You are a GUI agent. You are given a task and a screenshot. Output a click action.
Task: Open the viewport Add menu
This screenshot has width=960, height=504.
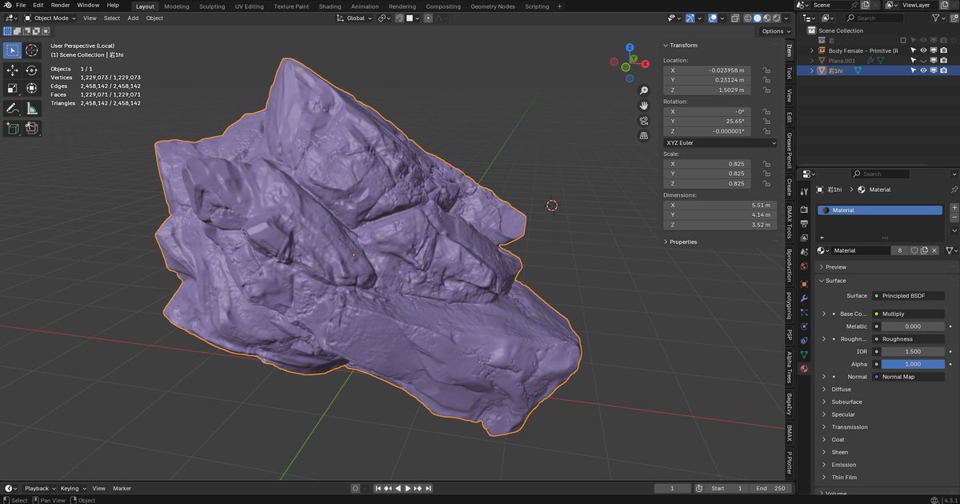point(133,18)
